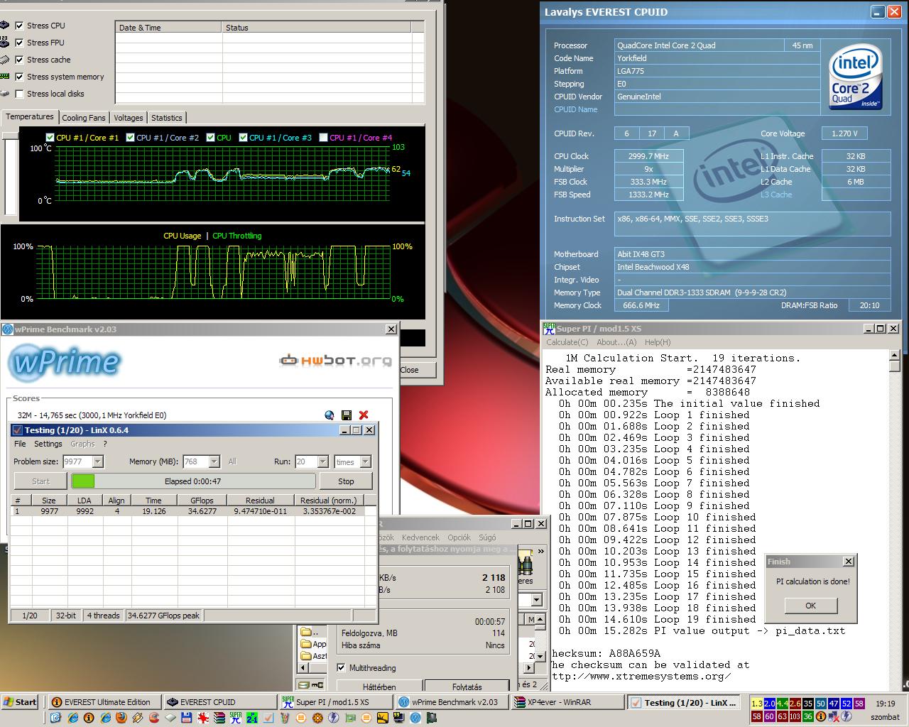Enable the Stress local disks checkbox
Image resolution: width=909 pixels, height=727 pixels.
(19, 94)
